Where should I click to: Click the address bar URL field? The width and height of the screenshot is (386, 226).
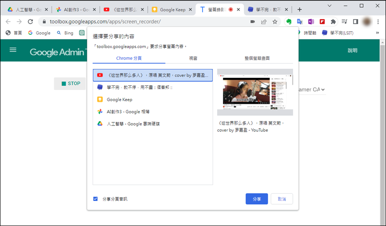click(x=148, y=21)
